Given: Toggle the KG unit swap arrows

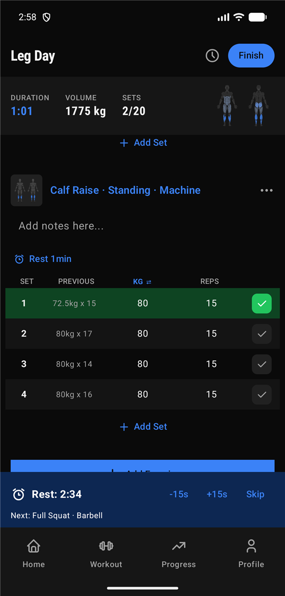Looking at the screenshot, I should [x=149, y=281].
